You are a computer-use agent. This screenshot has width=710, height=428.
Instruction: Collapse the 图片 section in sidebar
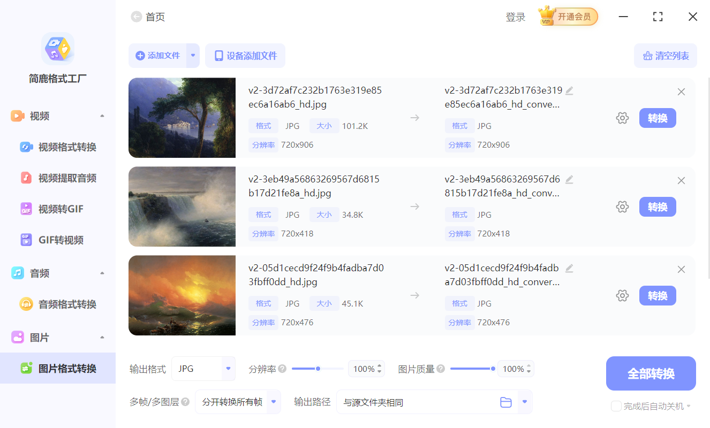(x=102, y=338)
